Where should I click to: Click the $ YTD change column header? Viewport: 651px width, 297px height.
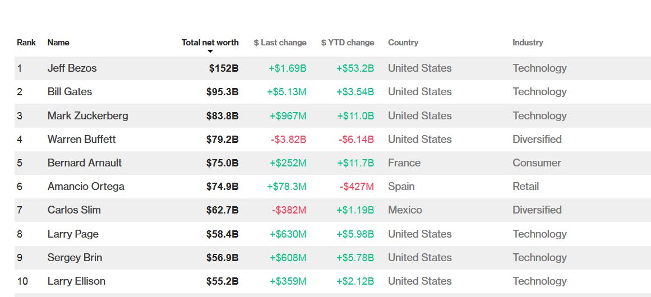click(x=347, y=43)
